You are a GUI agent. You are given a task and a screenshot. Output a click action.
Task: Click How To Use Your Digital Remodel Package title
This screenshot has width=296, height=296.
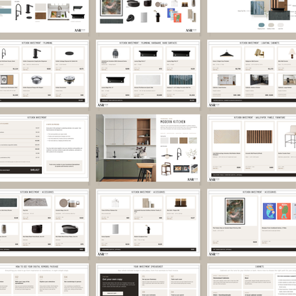37,267
